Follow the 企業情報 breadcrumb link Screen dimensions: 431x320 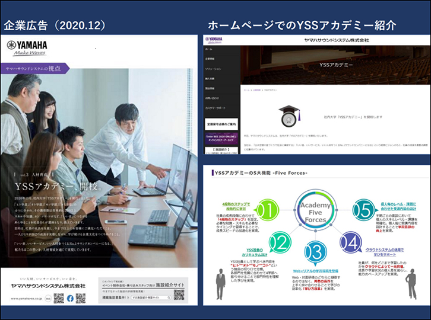[x=256, y=90]
